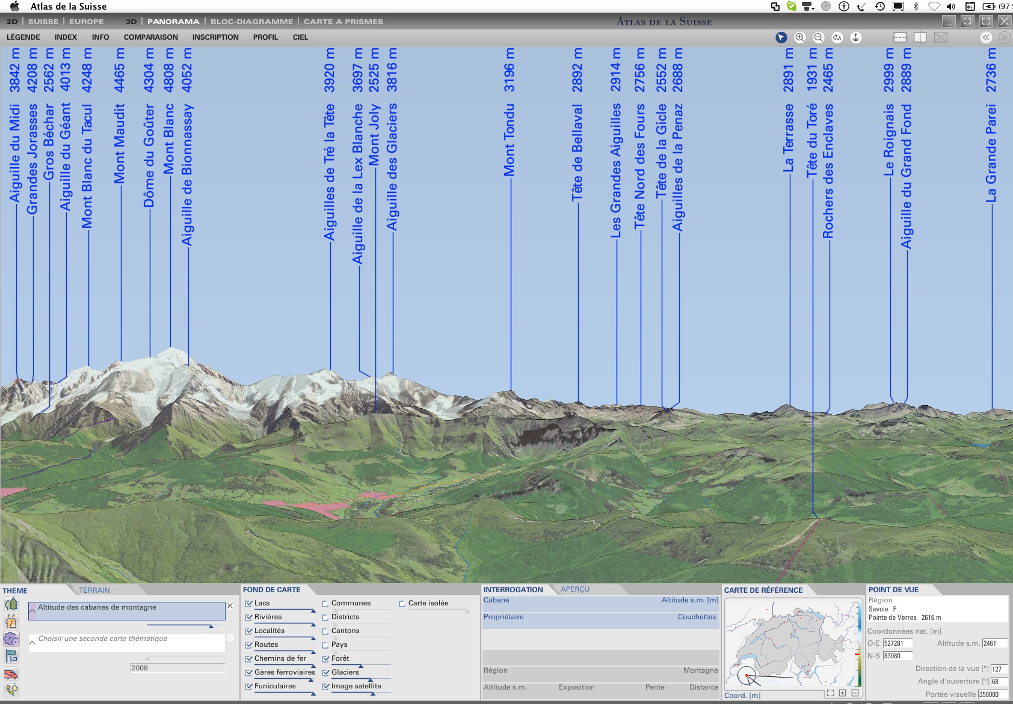The height and width of the screenshot is (704, 1013).
Task: Click the zoom in magnifier tool
Action: click(799, 37)
